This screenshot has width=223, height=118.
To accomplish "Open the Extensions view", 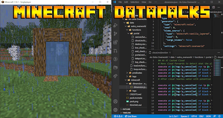I will [115, 42].
